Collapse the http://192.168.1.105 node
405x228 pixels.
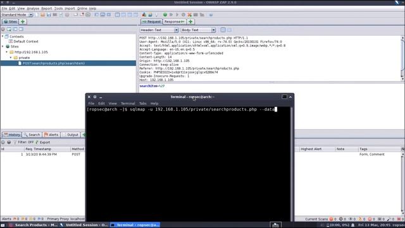[x=7, y=52]
